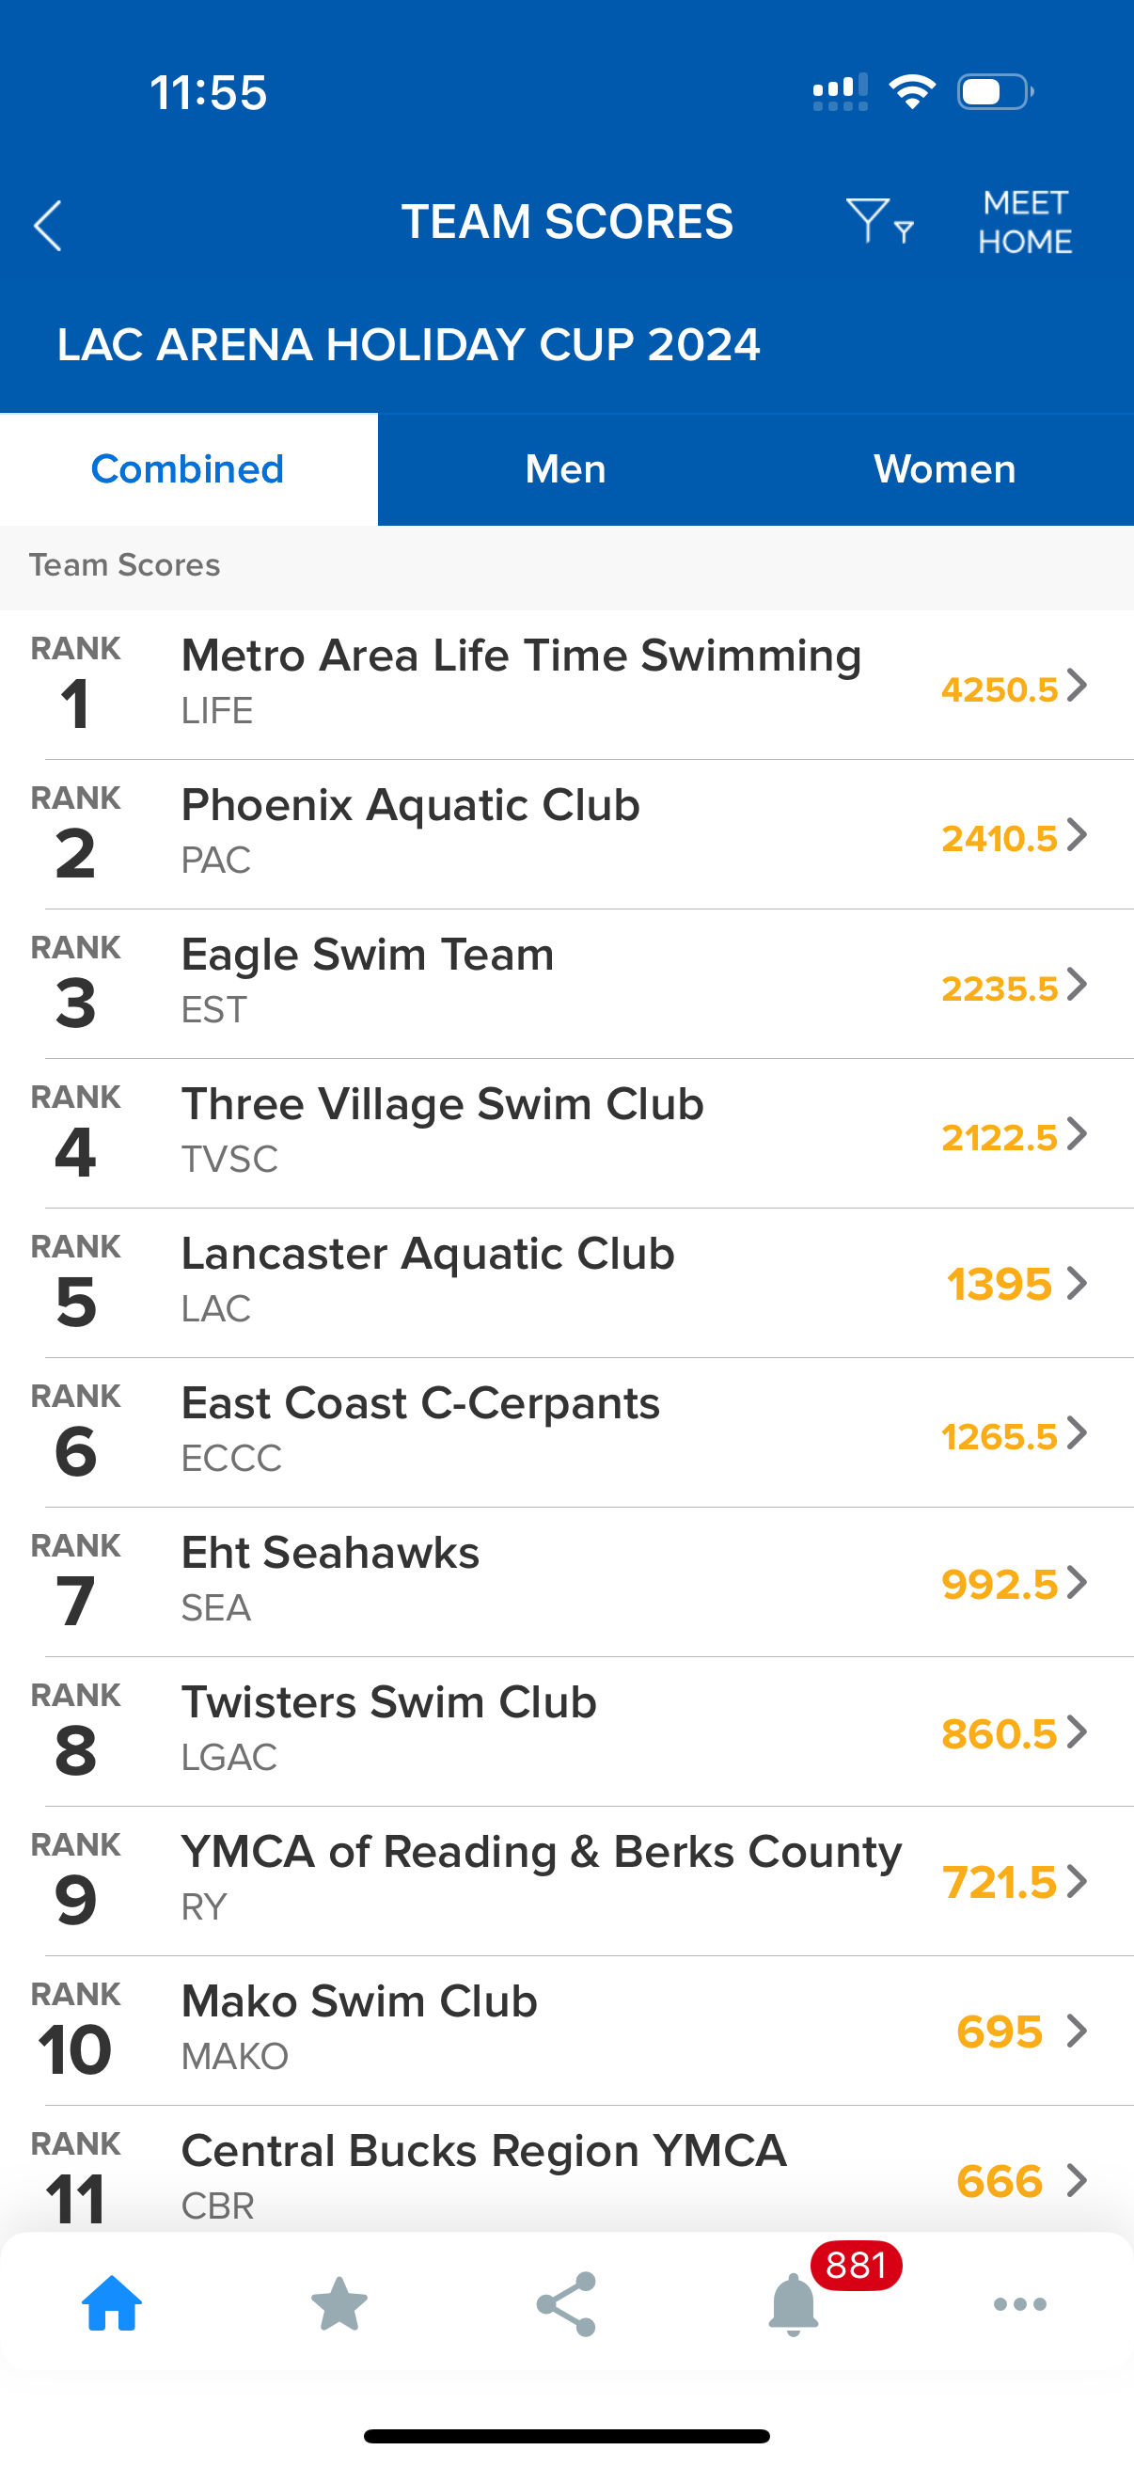Expand Mako Swim Club chevron
The width and height of the screenshot is (1134, 2466).
[x=1078, y=2031]
